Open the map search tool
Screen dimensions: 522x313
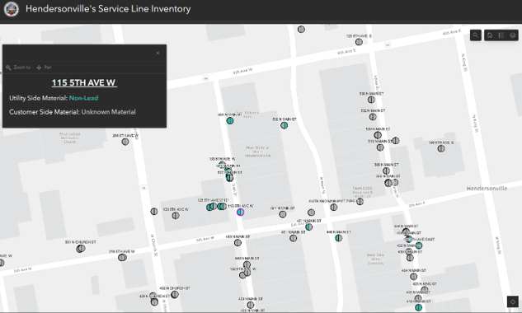coord(475,35)
